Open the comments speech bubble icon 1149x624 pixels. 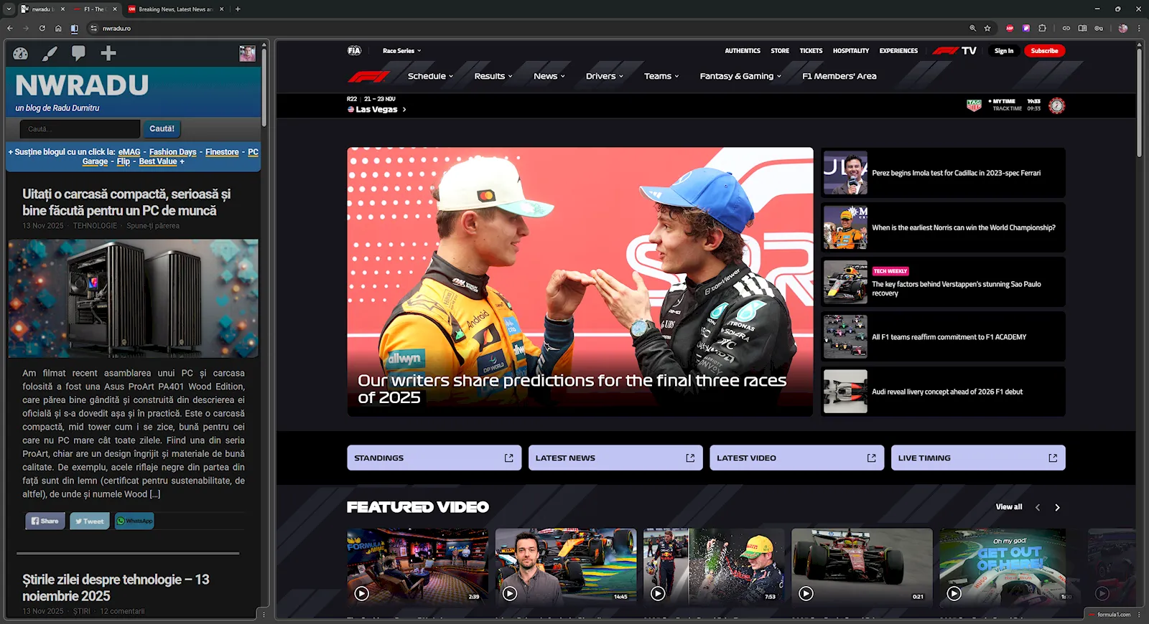(78, 53)
